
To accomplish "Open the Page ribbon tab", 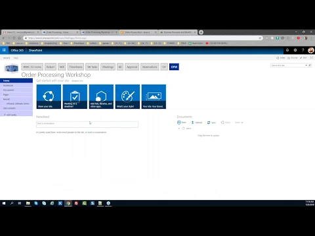I will tap(16, 58).
